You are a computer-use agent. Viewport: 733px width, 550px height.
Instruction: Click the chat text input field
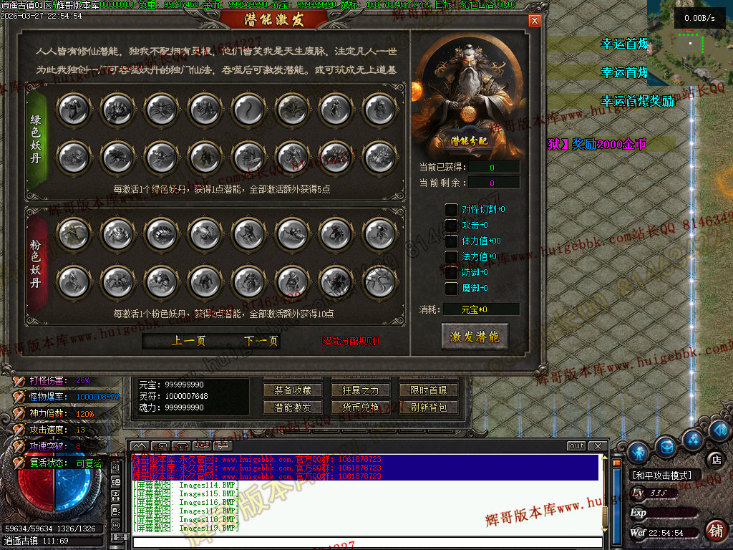(x=365, y=542)
